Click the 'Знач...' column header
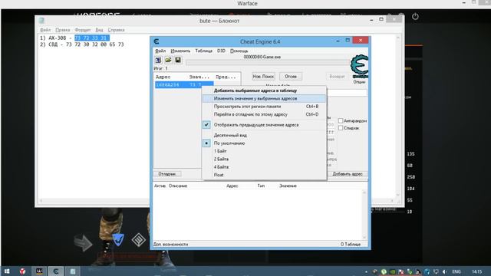This screenshot has height=276, width=491. coord(199,77)
